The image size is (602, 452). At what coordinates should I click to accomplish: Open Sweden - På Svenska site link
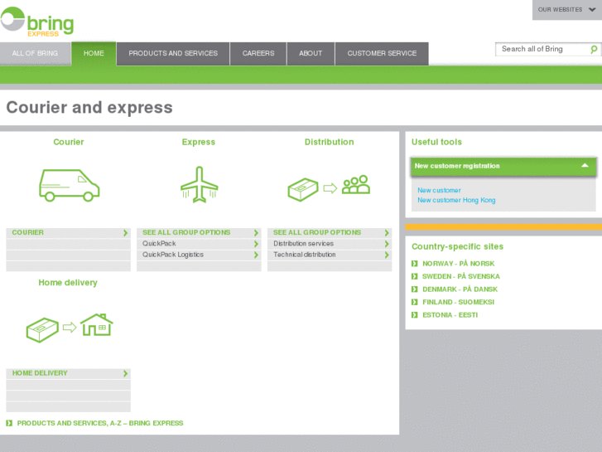(x=461, y=276)
